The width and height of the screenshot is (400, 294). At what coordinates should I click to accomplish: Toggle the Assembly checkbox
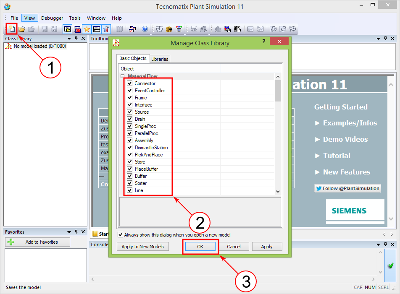point(129,140)
